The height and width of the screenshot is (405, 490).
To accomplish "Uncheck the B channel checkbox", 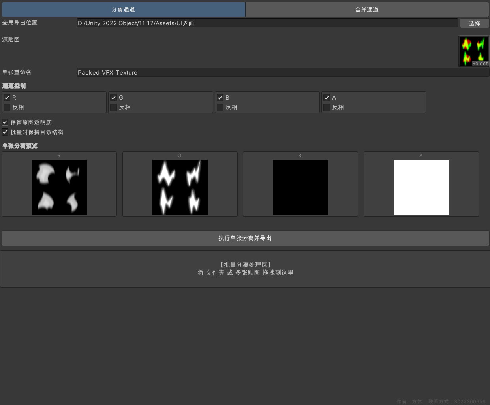I will (x=220, y=97).
